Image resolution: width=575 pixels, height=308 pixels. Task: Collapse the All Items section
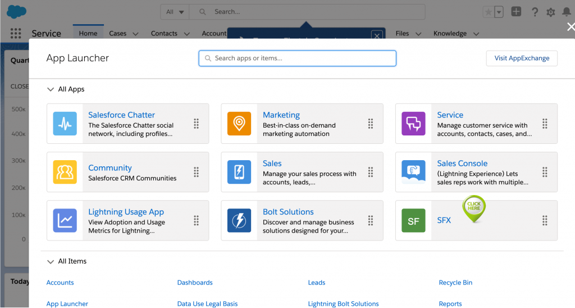pyautogui.click(x=50, y=261)
